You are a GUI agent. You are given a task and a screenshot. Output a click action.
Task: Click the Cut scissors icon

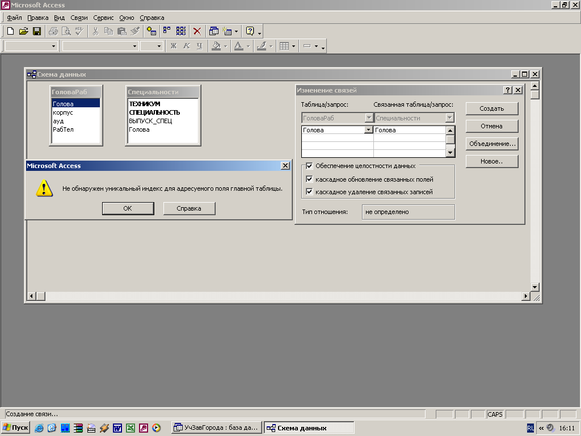[95, 32]
